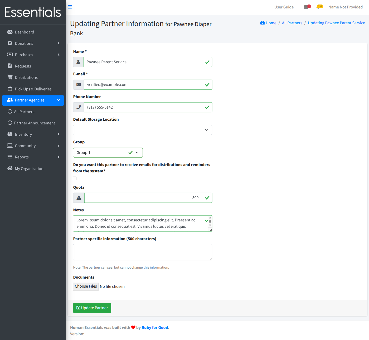Click the Choose Files button
The image size is (369, 340).
pyautogui.click(x=86, y=286)
